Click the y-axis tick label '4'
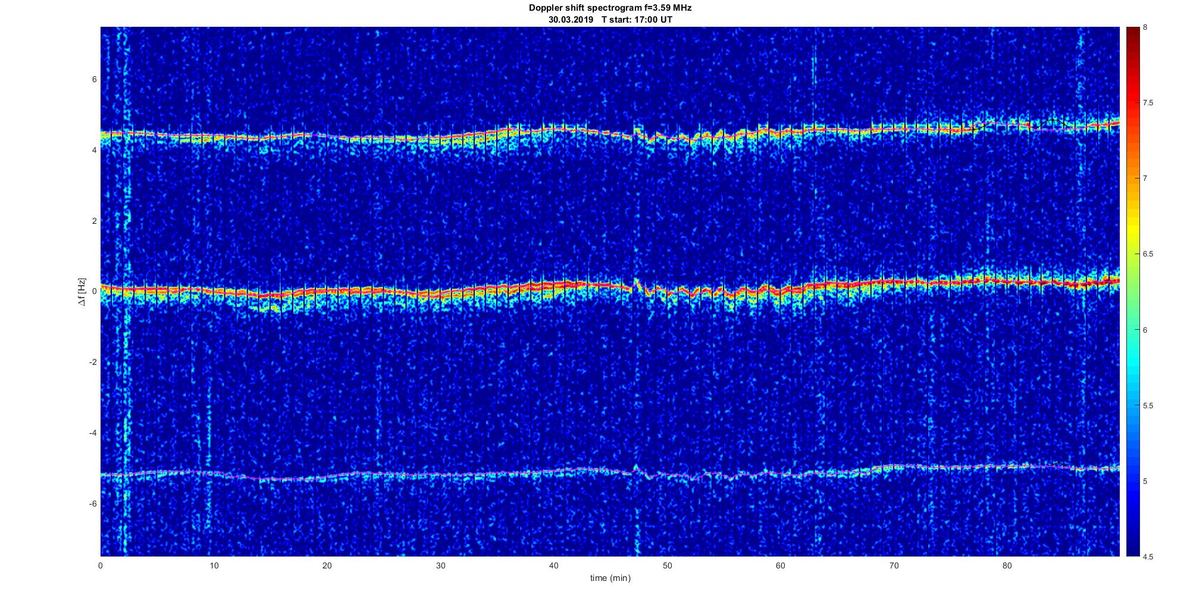This screenshot has width=1190, height=597. tap(95, 151)
